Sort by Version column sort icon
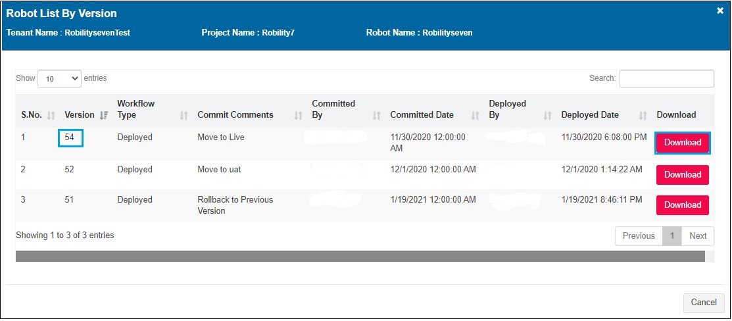 103,116
